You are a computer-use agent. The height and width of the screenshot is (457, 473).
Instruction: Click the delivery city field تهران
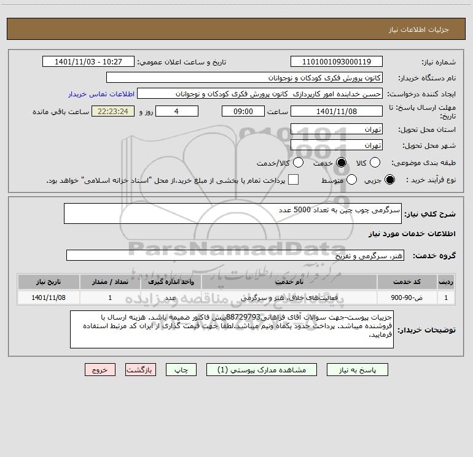point(337,145)
